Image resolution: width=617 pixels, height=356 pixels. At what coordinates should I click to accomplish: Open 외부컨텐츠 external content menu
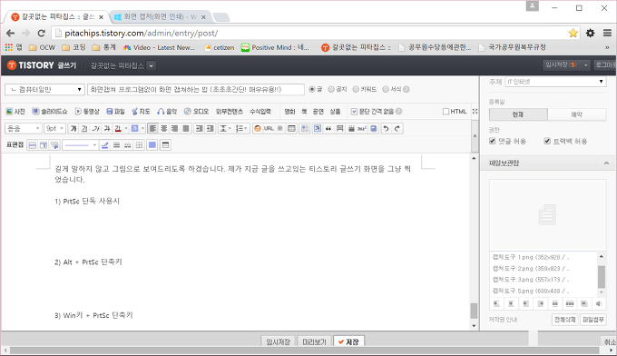click(229, 112)
